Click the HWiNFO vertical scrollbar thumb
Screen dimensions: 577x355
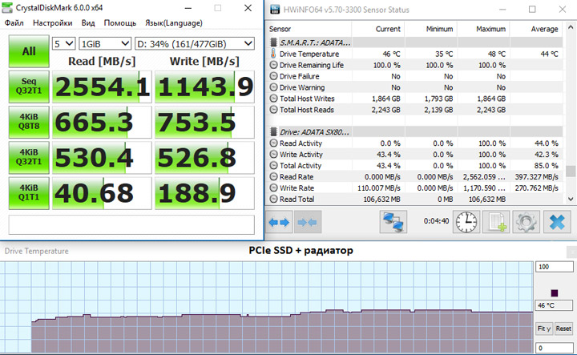pyautogui.click(x=570, y=171)
